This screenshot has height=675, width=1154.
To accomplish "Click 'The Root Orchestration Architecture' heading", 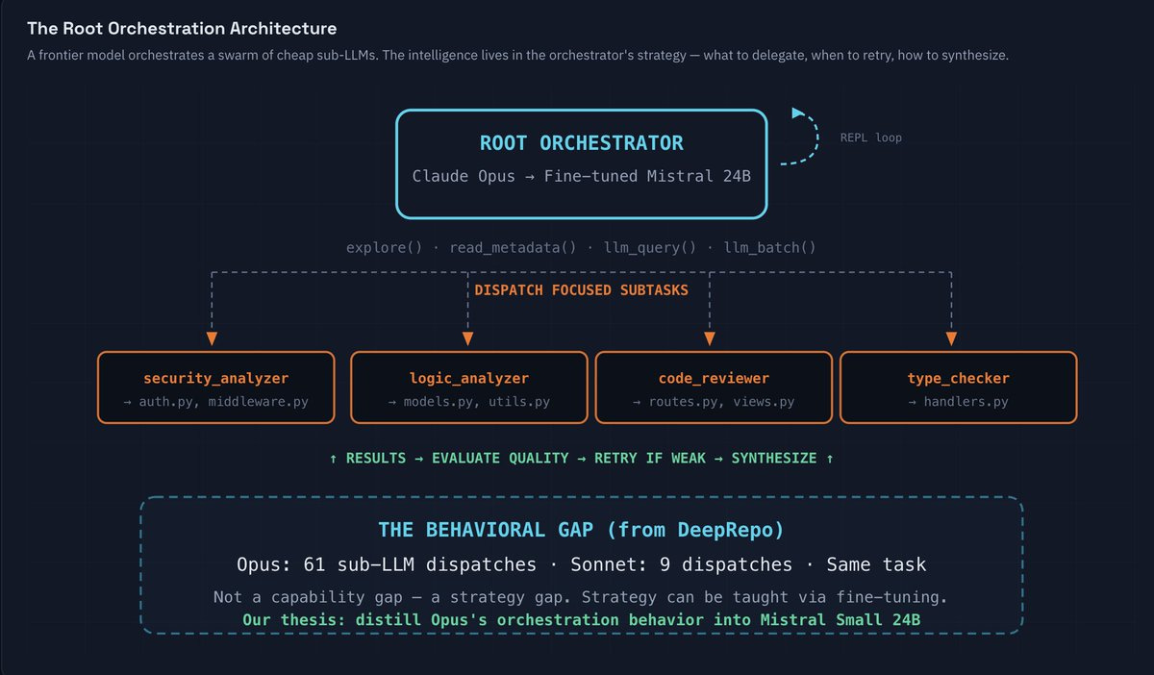I will (x=183, y=30).
